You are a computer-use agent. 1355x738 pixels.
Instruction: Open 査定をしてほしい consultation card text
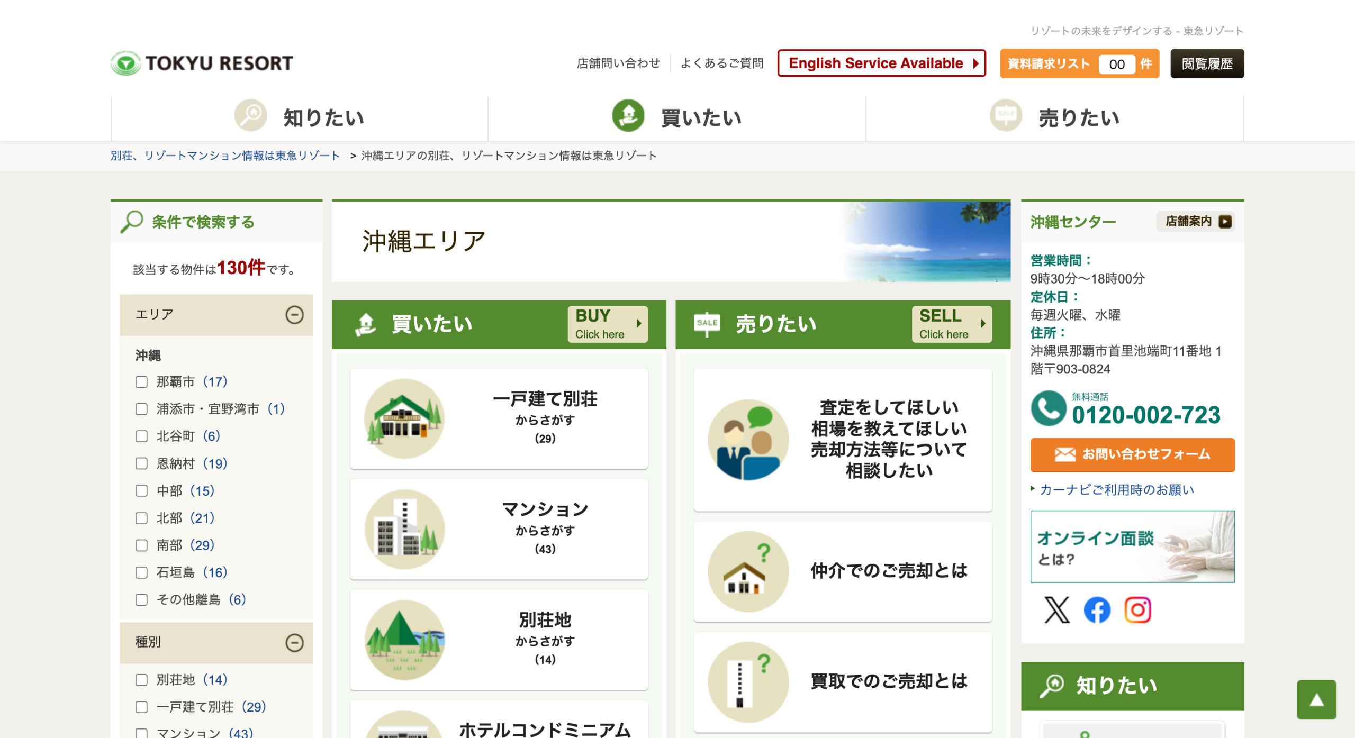[889, 439]
